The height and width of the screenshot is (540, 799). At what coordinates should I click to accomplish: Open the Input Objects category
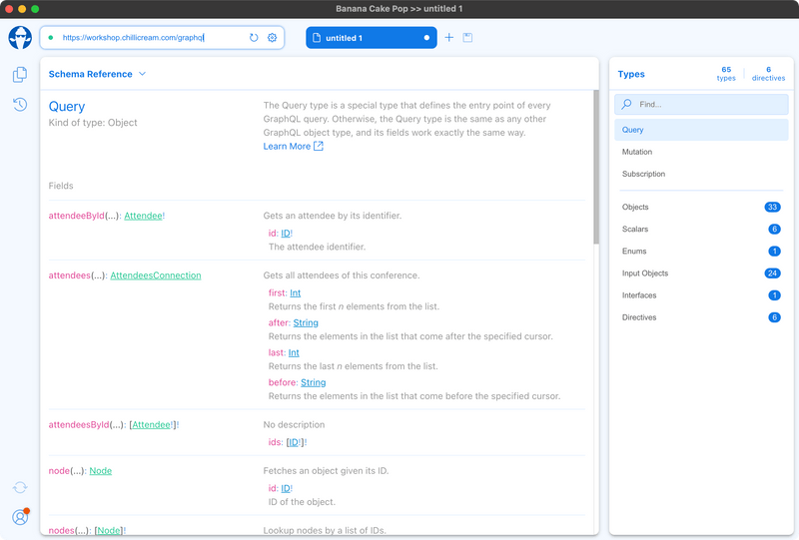701,273
